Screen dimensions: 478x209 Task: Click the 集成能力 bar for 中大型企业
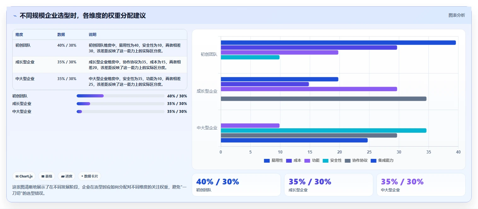coord(294,140)
